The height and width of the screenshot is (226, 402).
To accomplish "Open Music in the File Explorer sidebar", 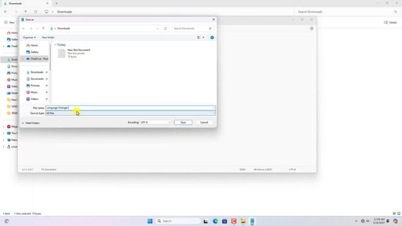I will [x=12, y=80].
